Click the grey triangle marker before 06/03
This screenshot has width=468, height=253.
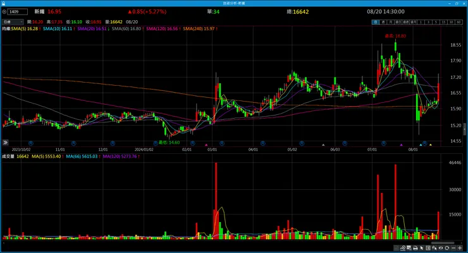click(x=323, y=144)
